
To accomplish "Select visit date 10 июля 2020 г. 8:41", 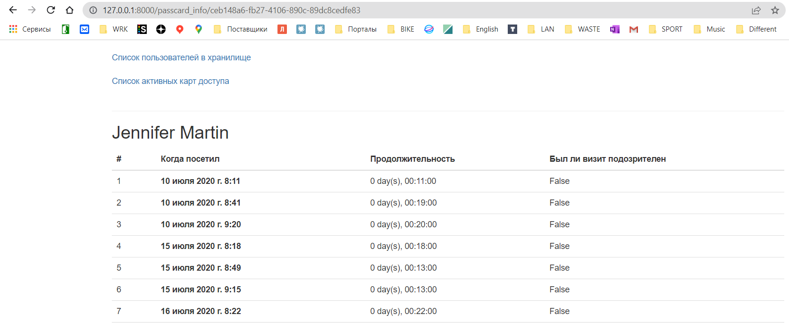I will pos(201,203).
